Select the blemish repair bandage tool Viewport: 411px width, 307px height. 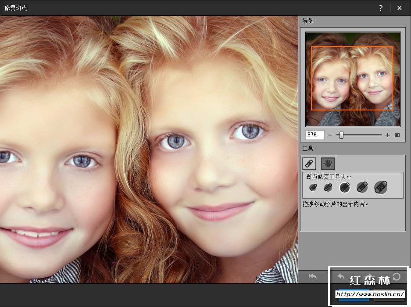point(309,164)
